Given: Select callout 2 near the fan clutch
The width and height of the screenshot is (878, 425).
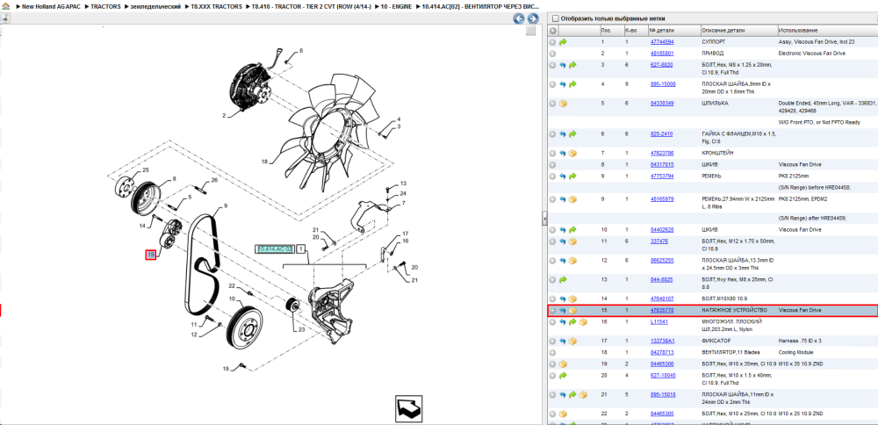Looking at the screenshot, I should click(223, 116).
